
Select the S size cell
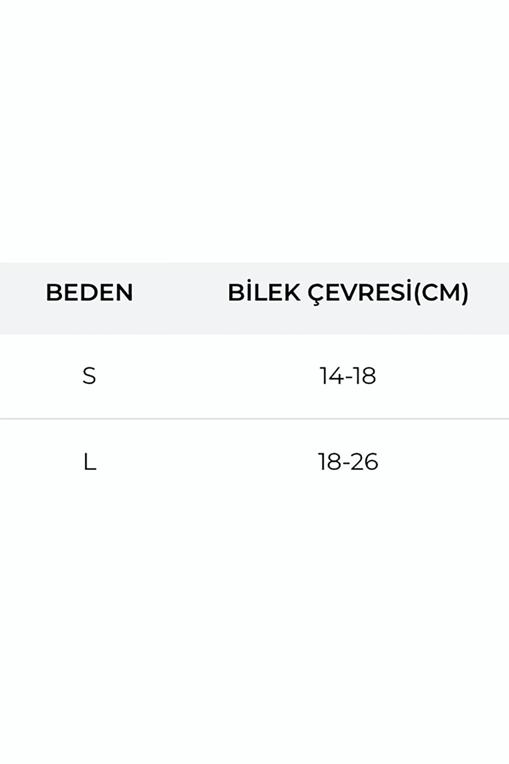point(89,376)
